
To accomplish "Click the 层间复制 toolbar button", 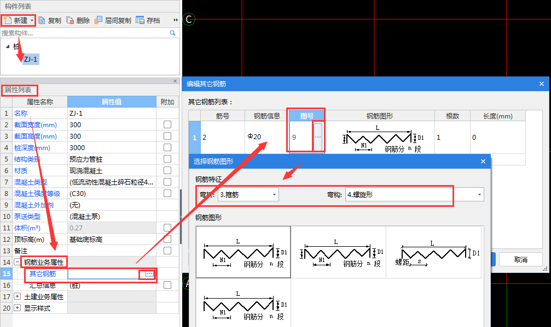I will (x=113, y=20).
